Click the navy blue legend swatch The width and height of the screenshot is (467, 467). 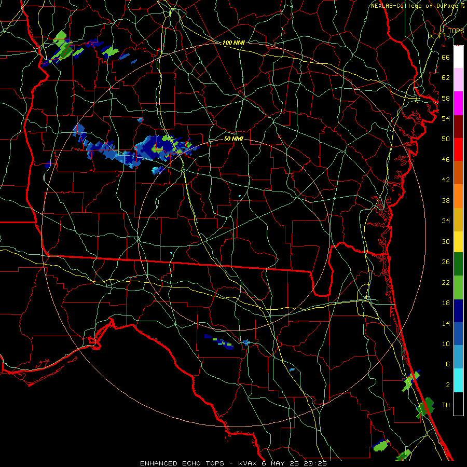[x=458, y=311]
